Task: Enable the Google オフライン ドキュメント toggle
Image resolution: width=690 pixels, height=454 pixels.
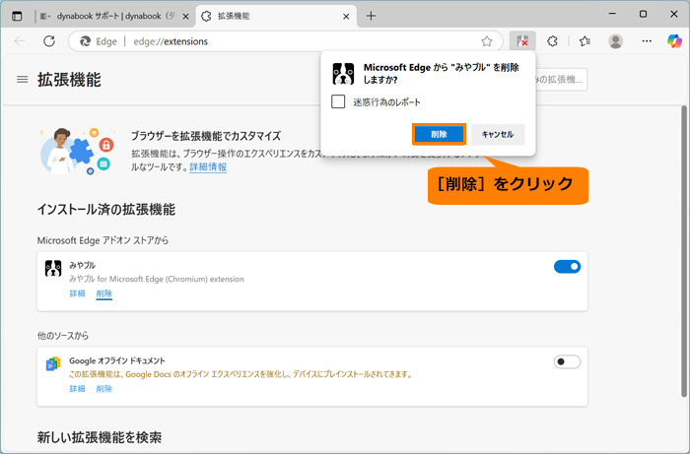Action: [x=567, y=361]
